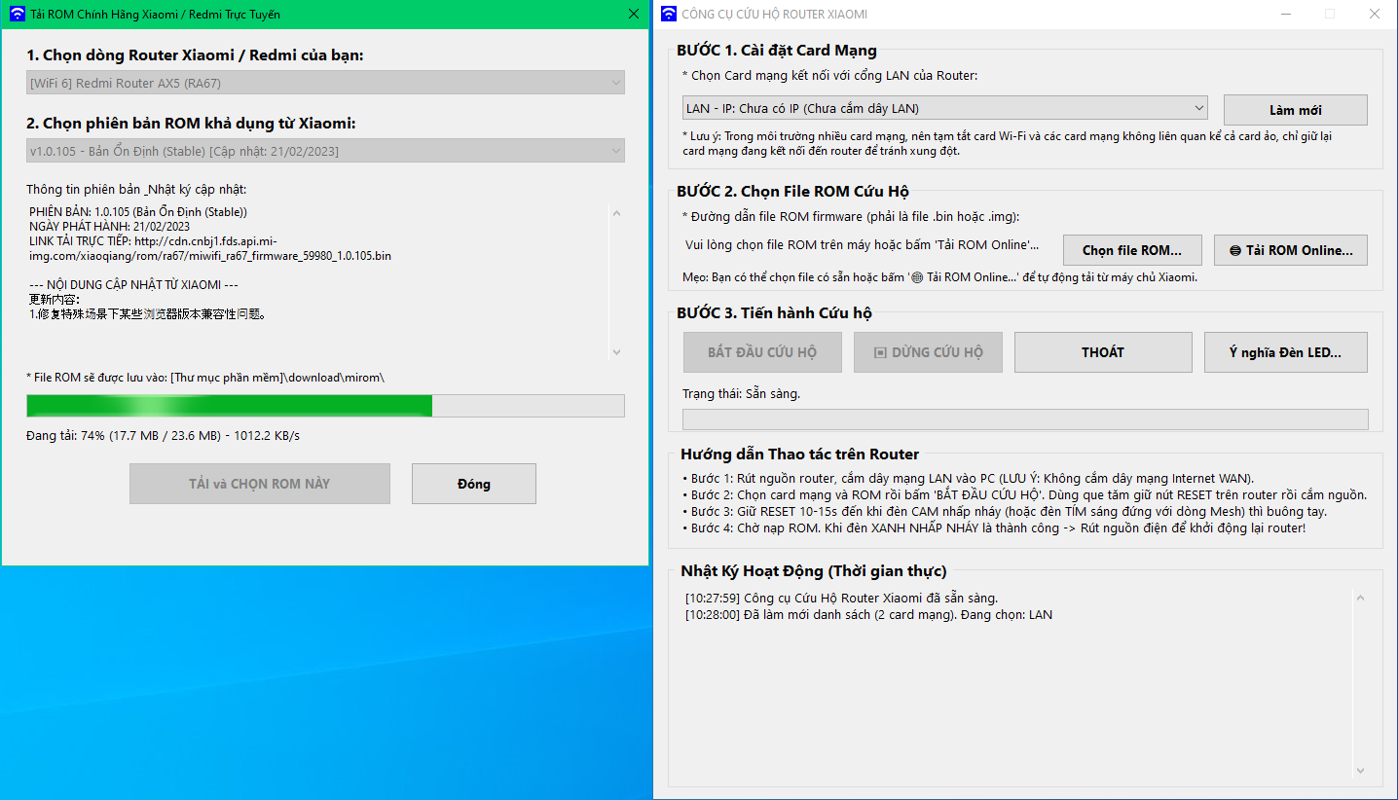Click the scroll-down arrow of the activity log

pos(1361,771)
